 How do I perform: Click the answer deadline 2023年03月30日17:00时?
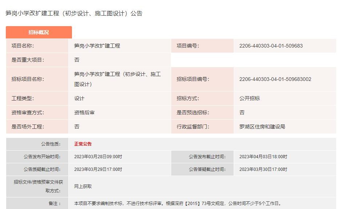[263, 169]
